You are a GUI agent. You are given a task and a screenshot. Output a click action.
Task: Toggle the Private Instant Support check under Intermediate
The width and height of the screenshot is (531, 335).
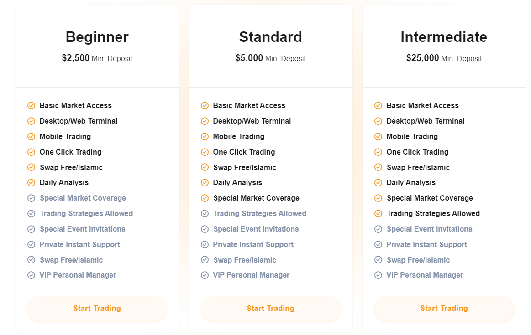click(378, 244)
